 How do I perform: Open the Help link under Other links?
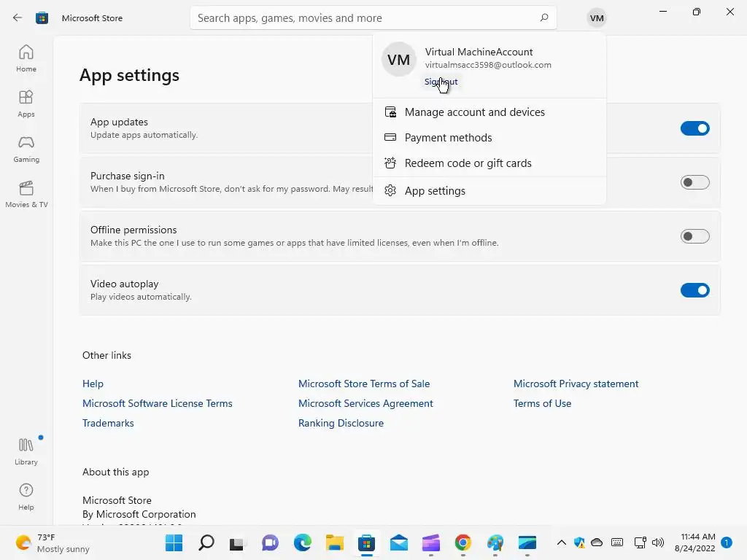pyautogui.click(x=93, y=384)
